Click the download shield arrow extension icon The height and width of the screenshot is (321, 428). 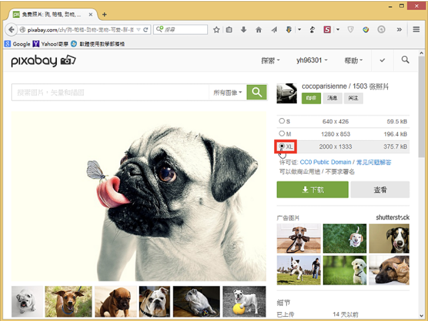point(289,30)
